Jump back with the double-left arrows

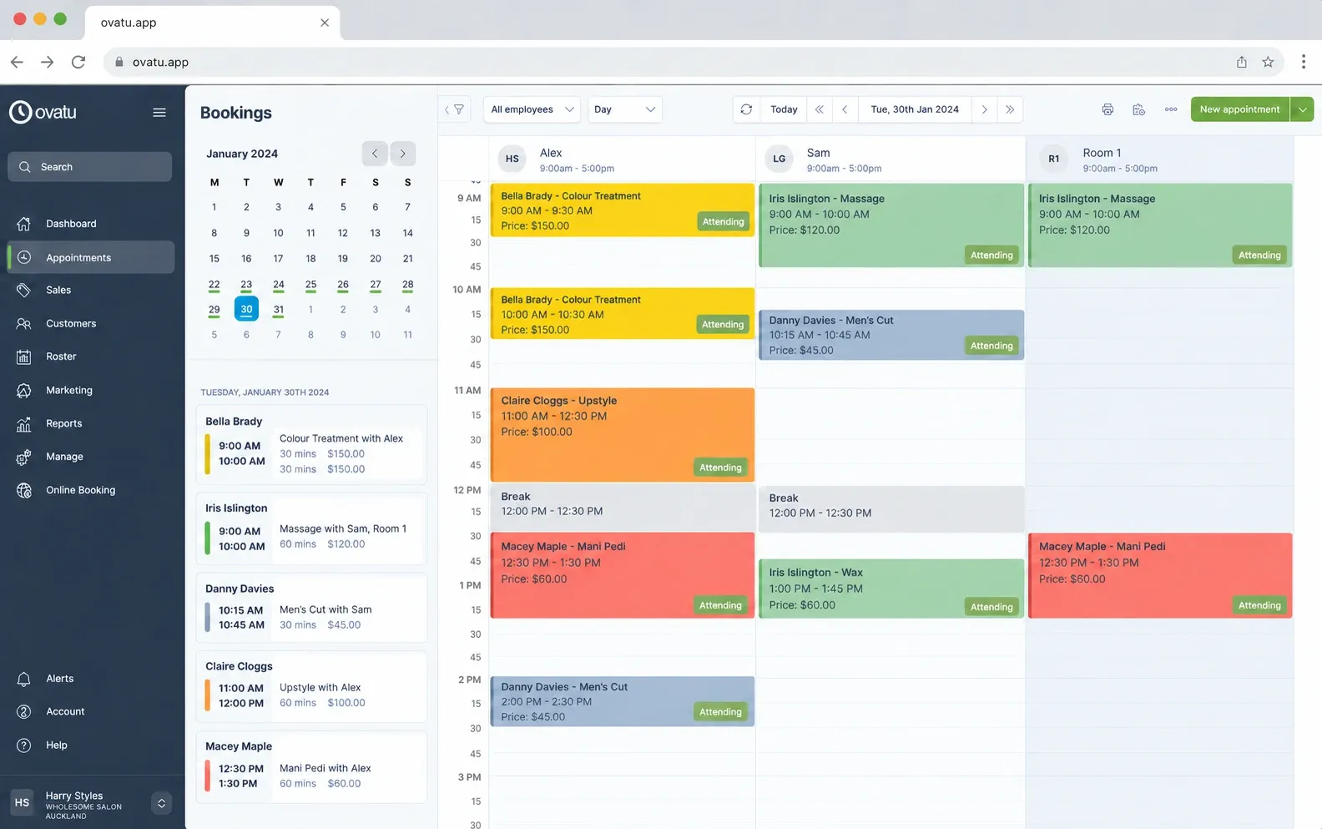[x=820, y=109]
